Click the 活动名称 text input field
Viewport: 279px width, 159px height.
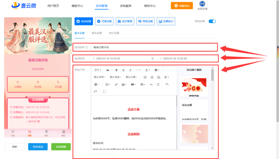(x=153, y=47)
